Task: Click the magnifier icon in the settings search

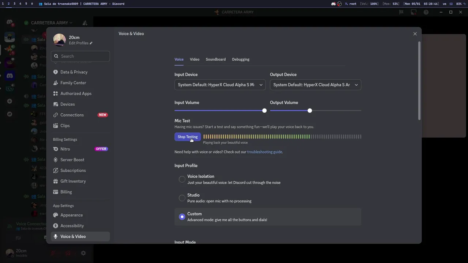Action: point(56,56)
